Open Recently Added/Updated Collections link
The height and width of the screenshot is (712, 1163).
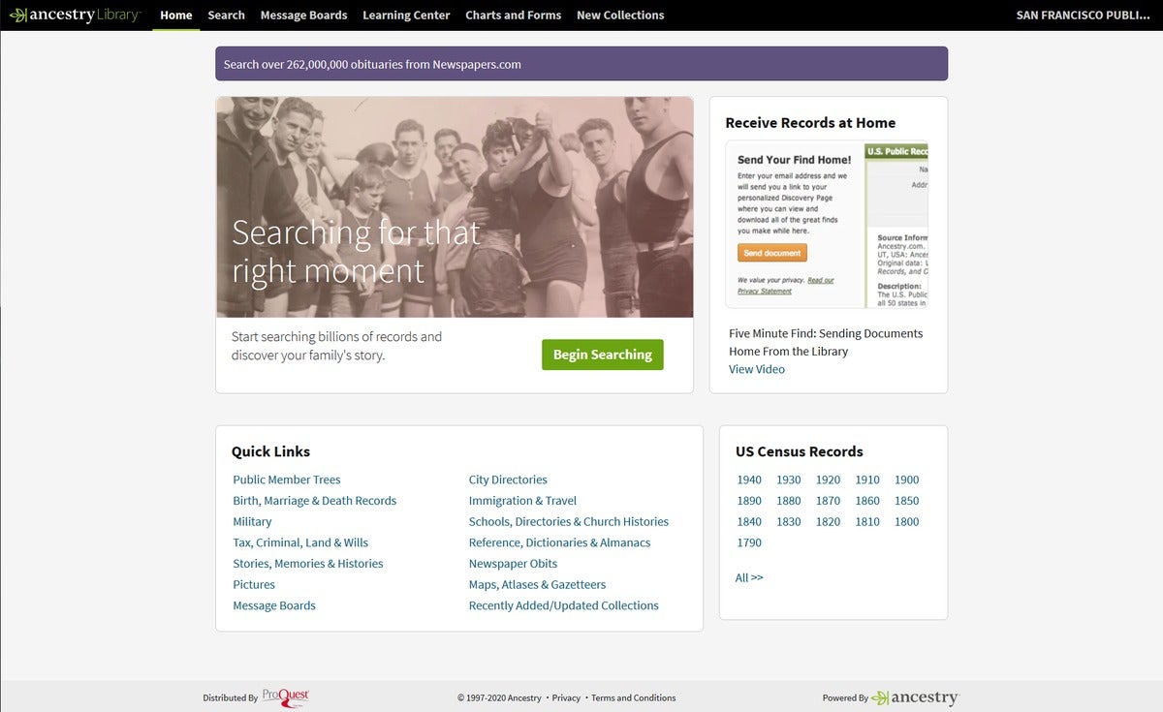(564, 605)
